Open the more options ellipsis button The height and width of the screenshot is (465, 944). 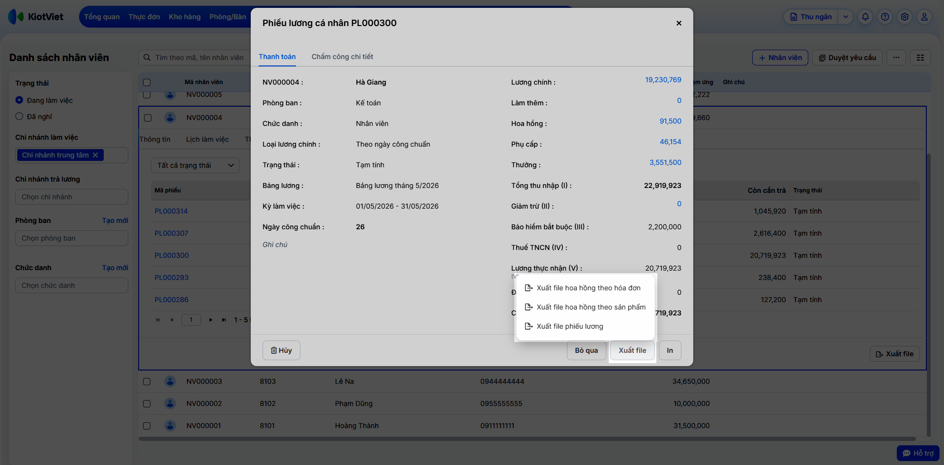coord(896,58)
